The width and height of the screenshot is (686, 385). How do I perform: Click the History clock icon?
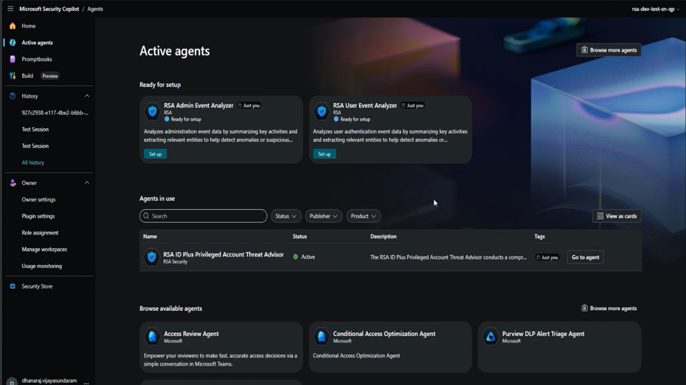(12, 96)
